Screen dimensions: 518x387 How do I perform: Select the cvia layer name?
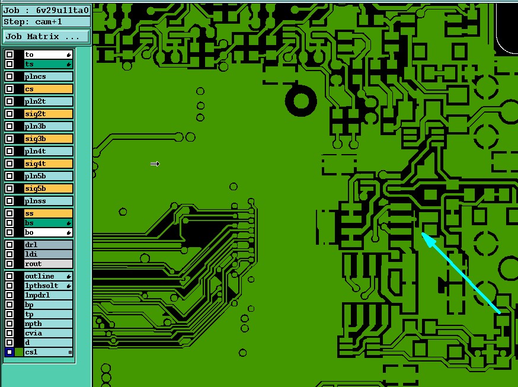pyautogui.click(x=48, y=333)
